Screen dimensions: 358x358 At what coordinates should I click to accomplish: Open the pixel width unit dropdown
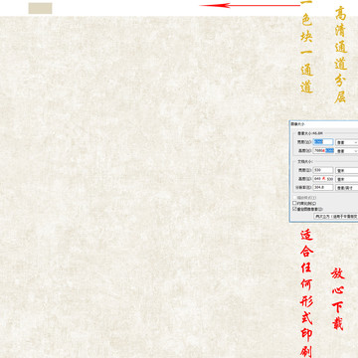(x=347, y=142)
